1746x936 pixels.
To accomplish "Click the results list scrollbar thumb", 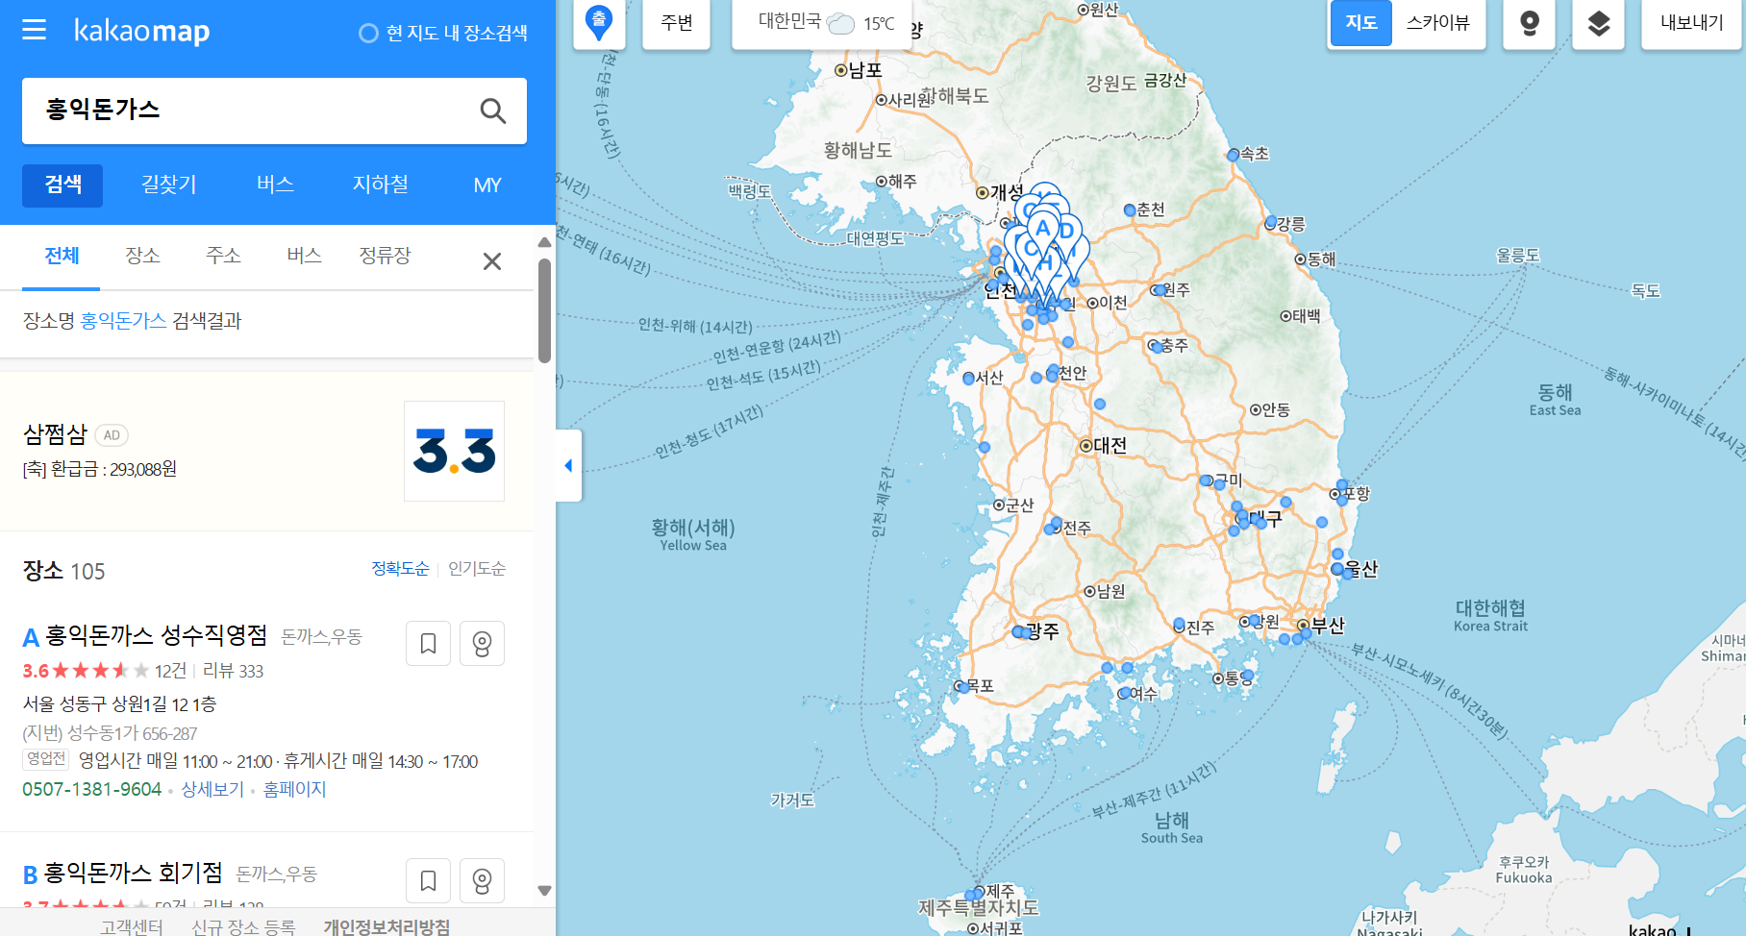I will [544, 310].
